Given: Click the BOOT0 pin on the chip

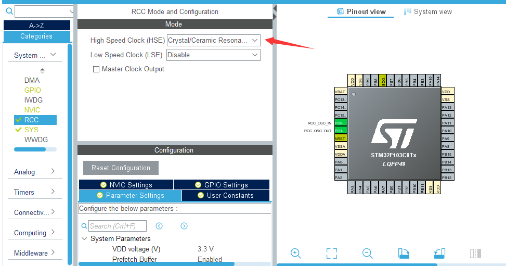Looking at the screenshot, I should 383,81.
